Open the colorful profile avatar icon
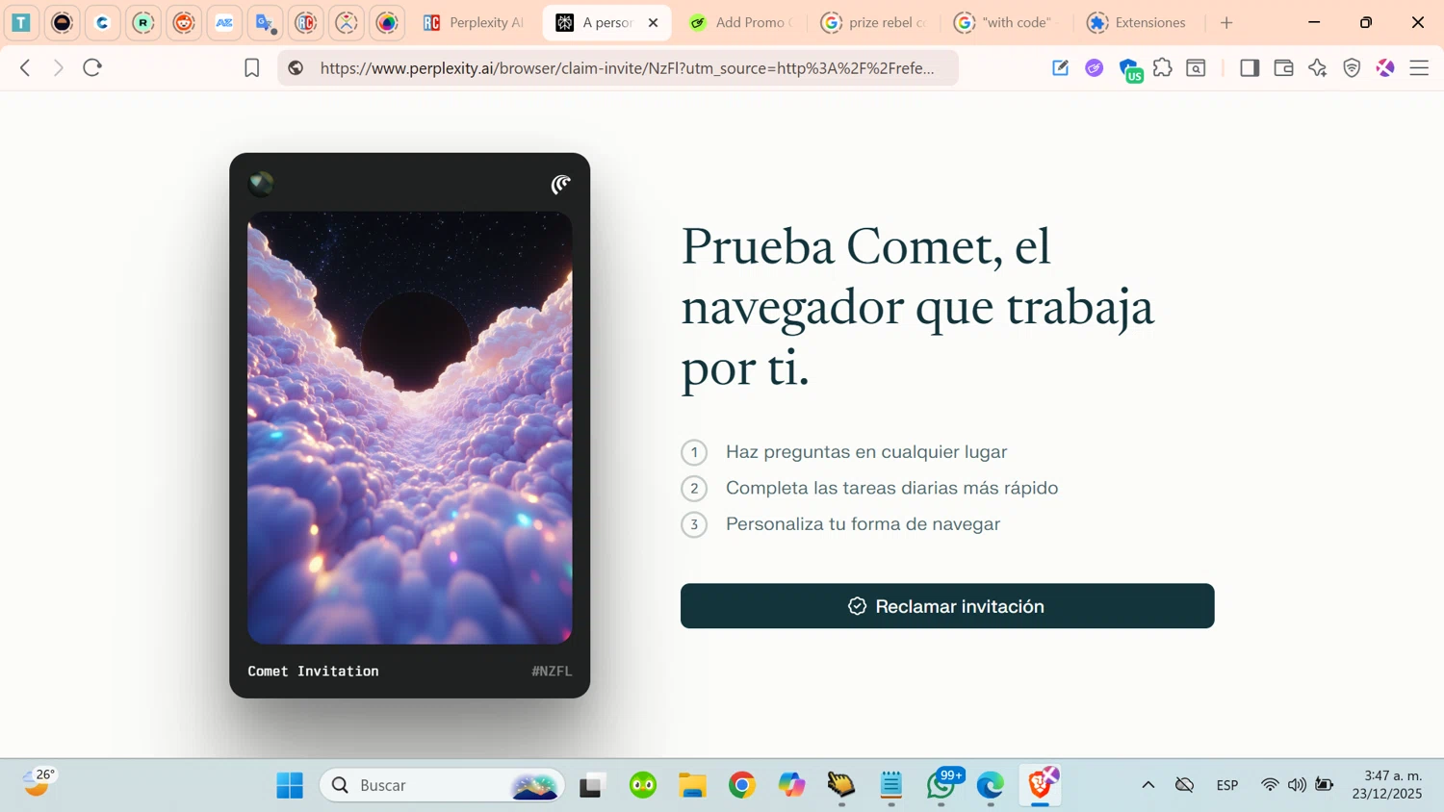Viewport: 1444px width, 812px height. (x=1385, y=68)
